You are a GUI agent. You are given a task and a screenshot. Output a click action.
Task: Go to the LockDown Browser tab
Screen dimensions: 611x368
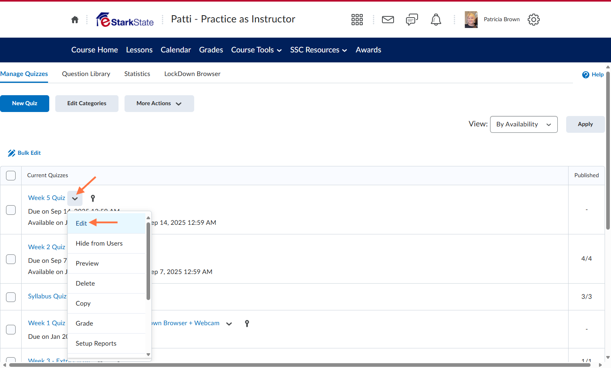coord(193,74)
